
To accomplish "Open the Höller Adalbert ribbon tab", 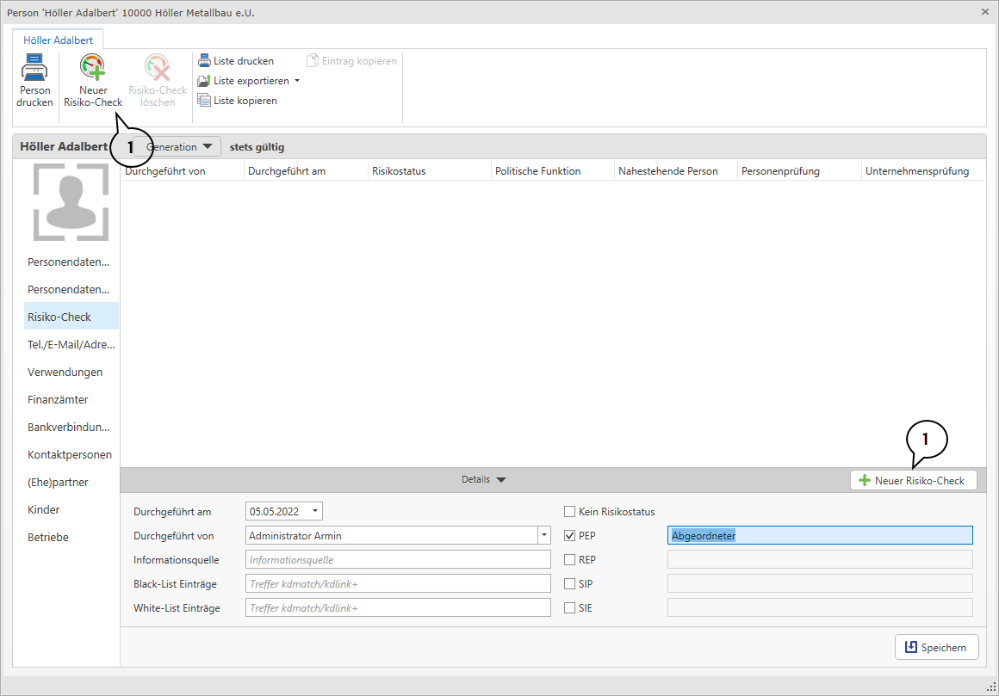I will coord(58,40).
